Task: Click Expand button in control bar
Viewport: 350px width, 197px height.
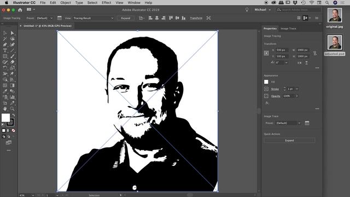Action: [x=126, y=18]
